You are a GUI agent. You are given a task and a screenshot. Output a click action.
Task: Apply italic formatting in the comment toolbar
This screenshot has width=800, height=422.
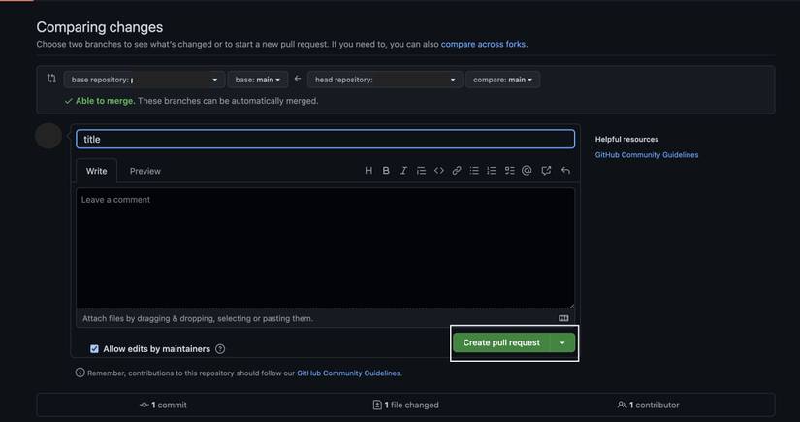coord(403,171)
